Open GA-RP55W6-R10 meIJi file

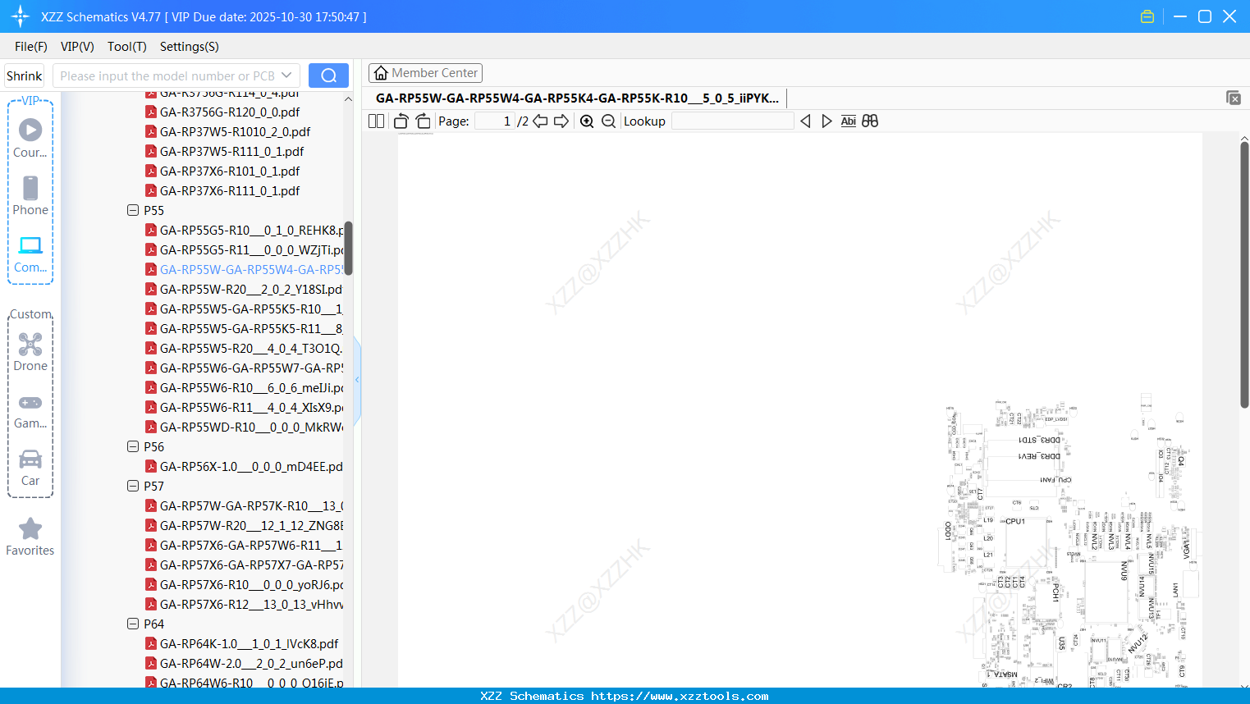(245, 387)
